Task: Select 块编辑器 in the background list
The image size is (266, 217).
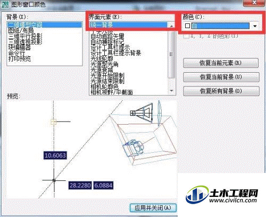Action: point(45,47)
